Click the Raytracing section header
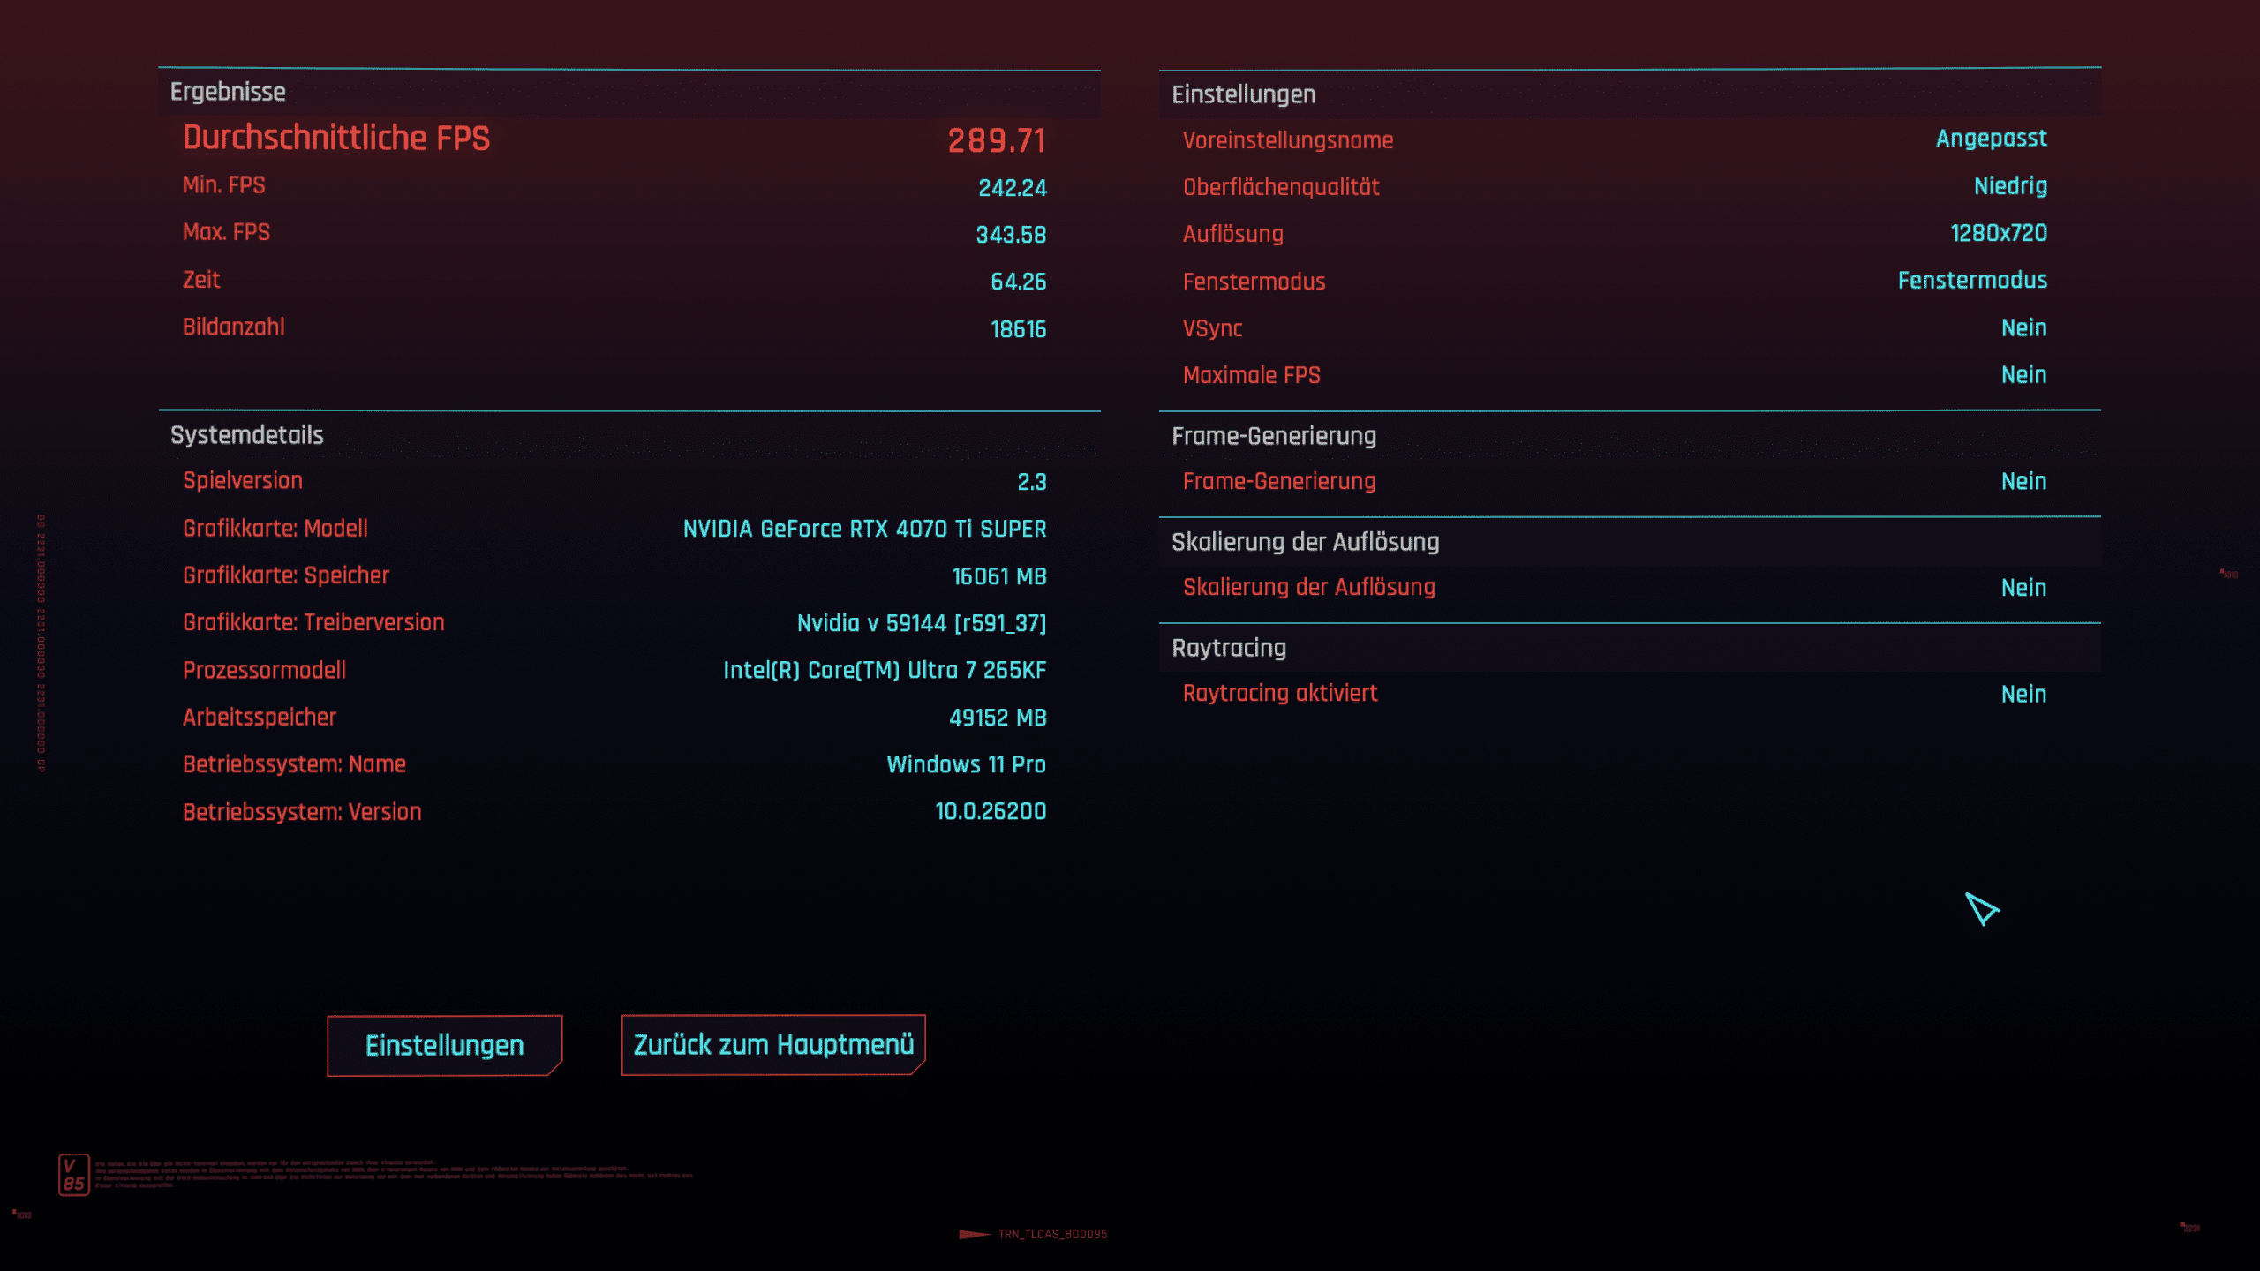 tap(1228, 648)
